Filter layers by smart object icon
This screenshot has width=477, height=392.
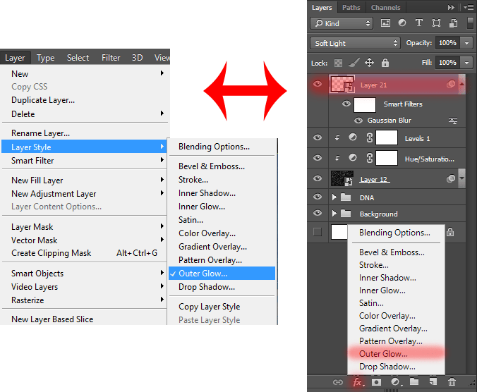point(453,23)
